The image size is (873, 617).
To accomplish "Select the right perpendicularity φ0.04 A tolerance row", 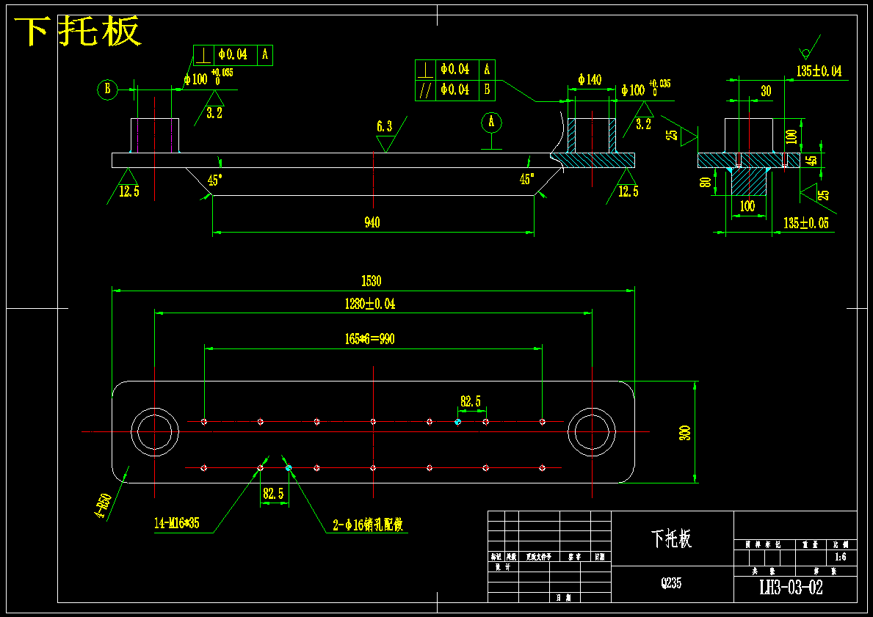I will tap(455, 70).
